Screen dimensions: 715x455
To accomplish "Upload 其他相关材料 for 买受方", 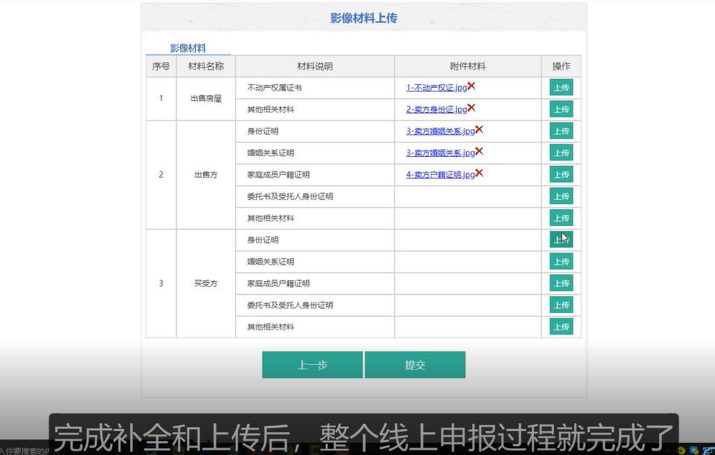I will [561, 326].
